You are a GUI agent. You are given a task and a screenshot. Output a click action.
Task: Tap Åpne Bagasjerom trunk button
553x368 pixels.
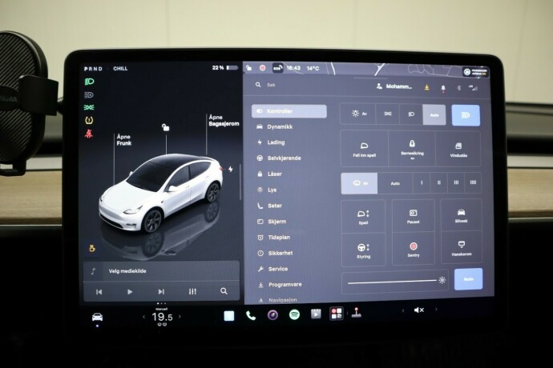pyautogui.click(x=224, y=121)
